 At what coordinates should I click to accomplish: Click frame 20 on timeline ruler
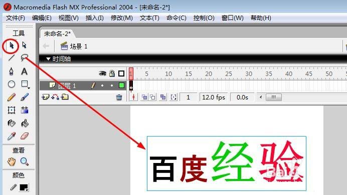tap(208, 73)
